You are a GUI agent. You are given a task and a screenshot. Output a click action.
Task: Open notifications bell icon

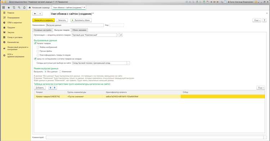tap(24, 8)
